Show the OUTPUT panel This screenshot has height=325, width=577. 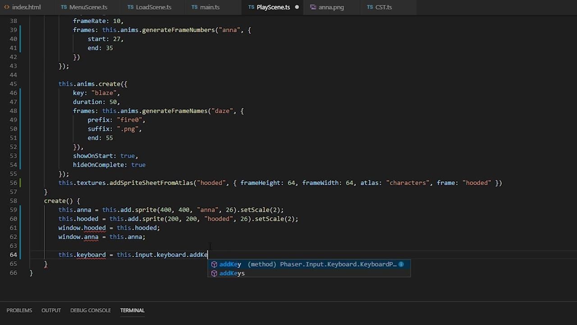[51, 311]
